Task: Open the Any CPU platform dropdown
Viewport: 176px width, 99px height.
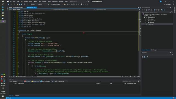Action: [x=42, y=4]
